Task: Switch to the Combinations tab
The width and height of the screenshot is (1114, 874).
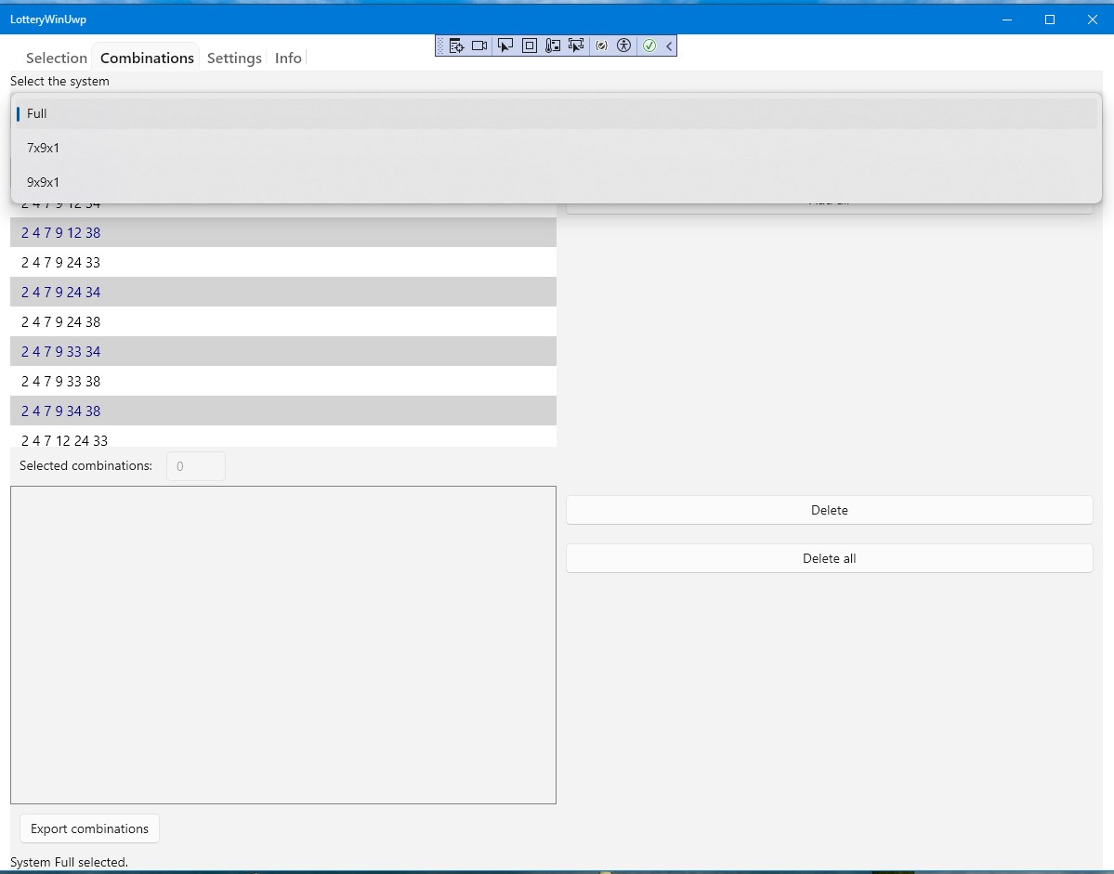Action: click(x=147, y=59)
